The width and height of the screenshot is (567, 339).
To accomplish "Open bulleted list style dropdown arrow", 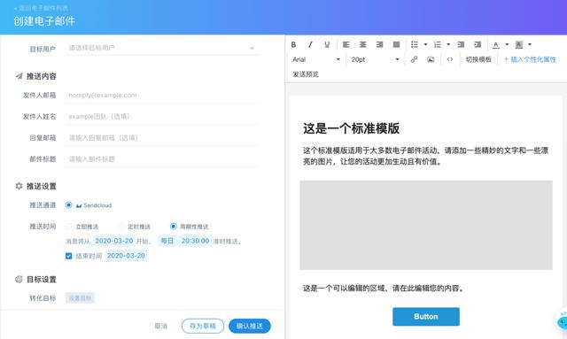I will [425, 44].
